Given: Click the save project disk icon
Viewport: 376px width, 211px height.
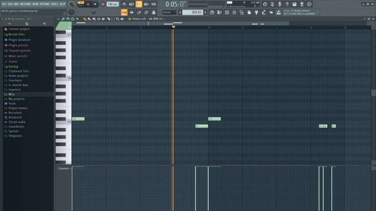Looking at the screenshot, I should (294, 4).
